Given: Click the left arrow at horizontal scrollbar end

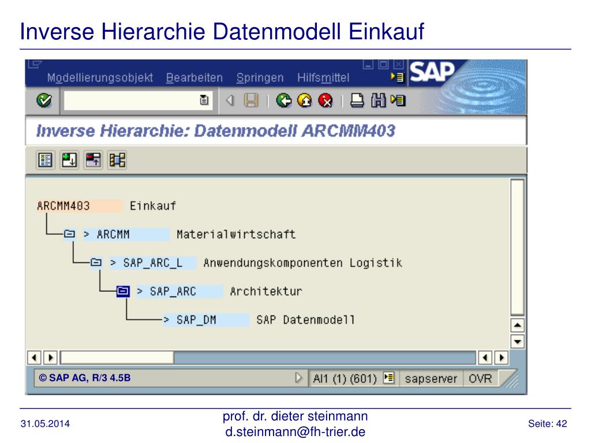Looking at the screenshot, I should [x=485, y=357].
